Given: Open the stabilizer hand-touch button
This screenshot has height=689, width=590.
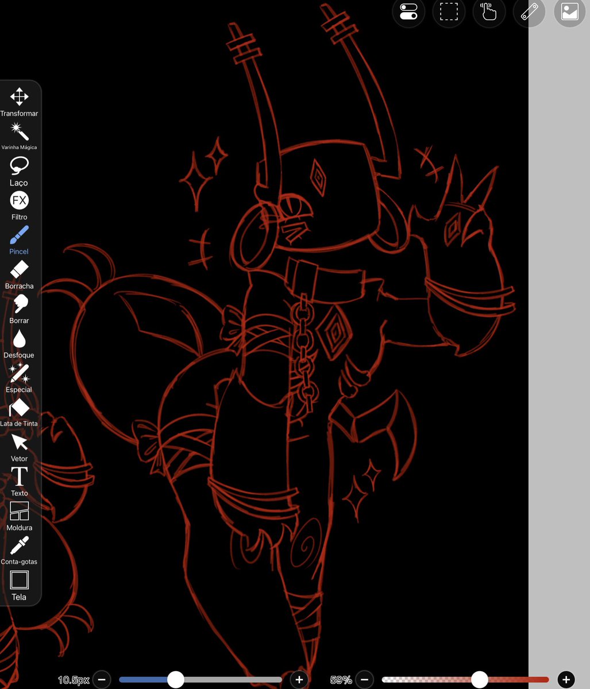Looking at the screenshot, I should pyautogui.click(x=489, y=12).
